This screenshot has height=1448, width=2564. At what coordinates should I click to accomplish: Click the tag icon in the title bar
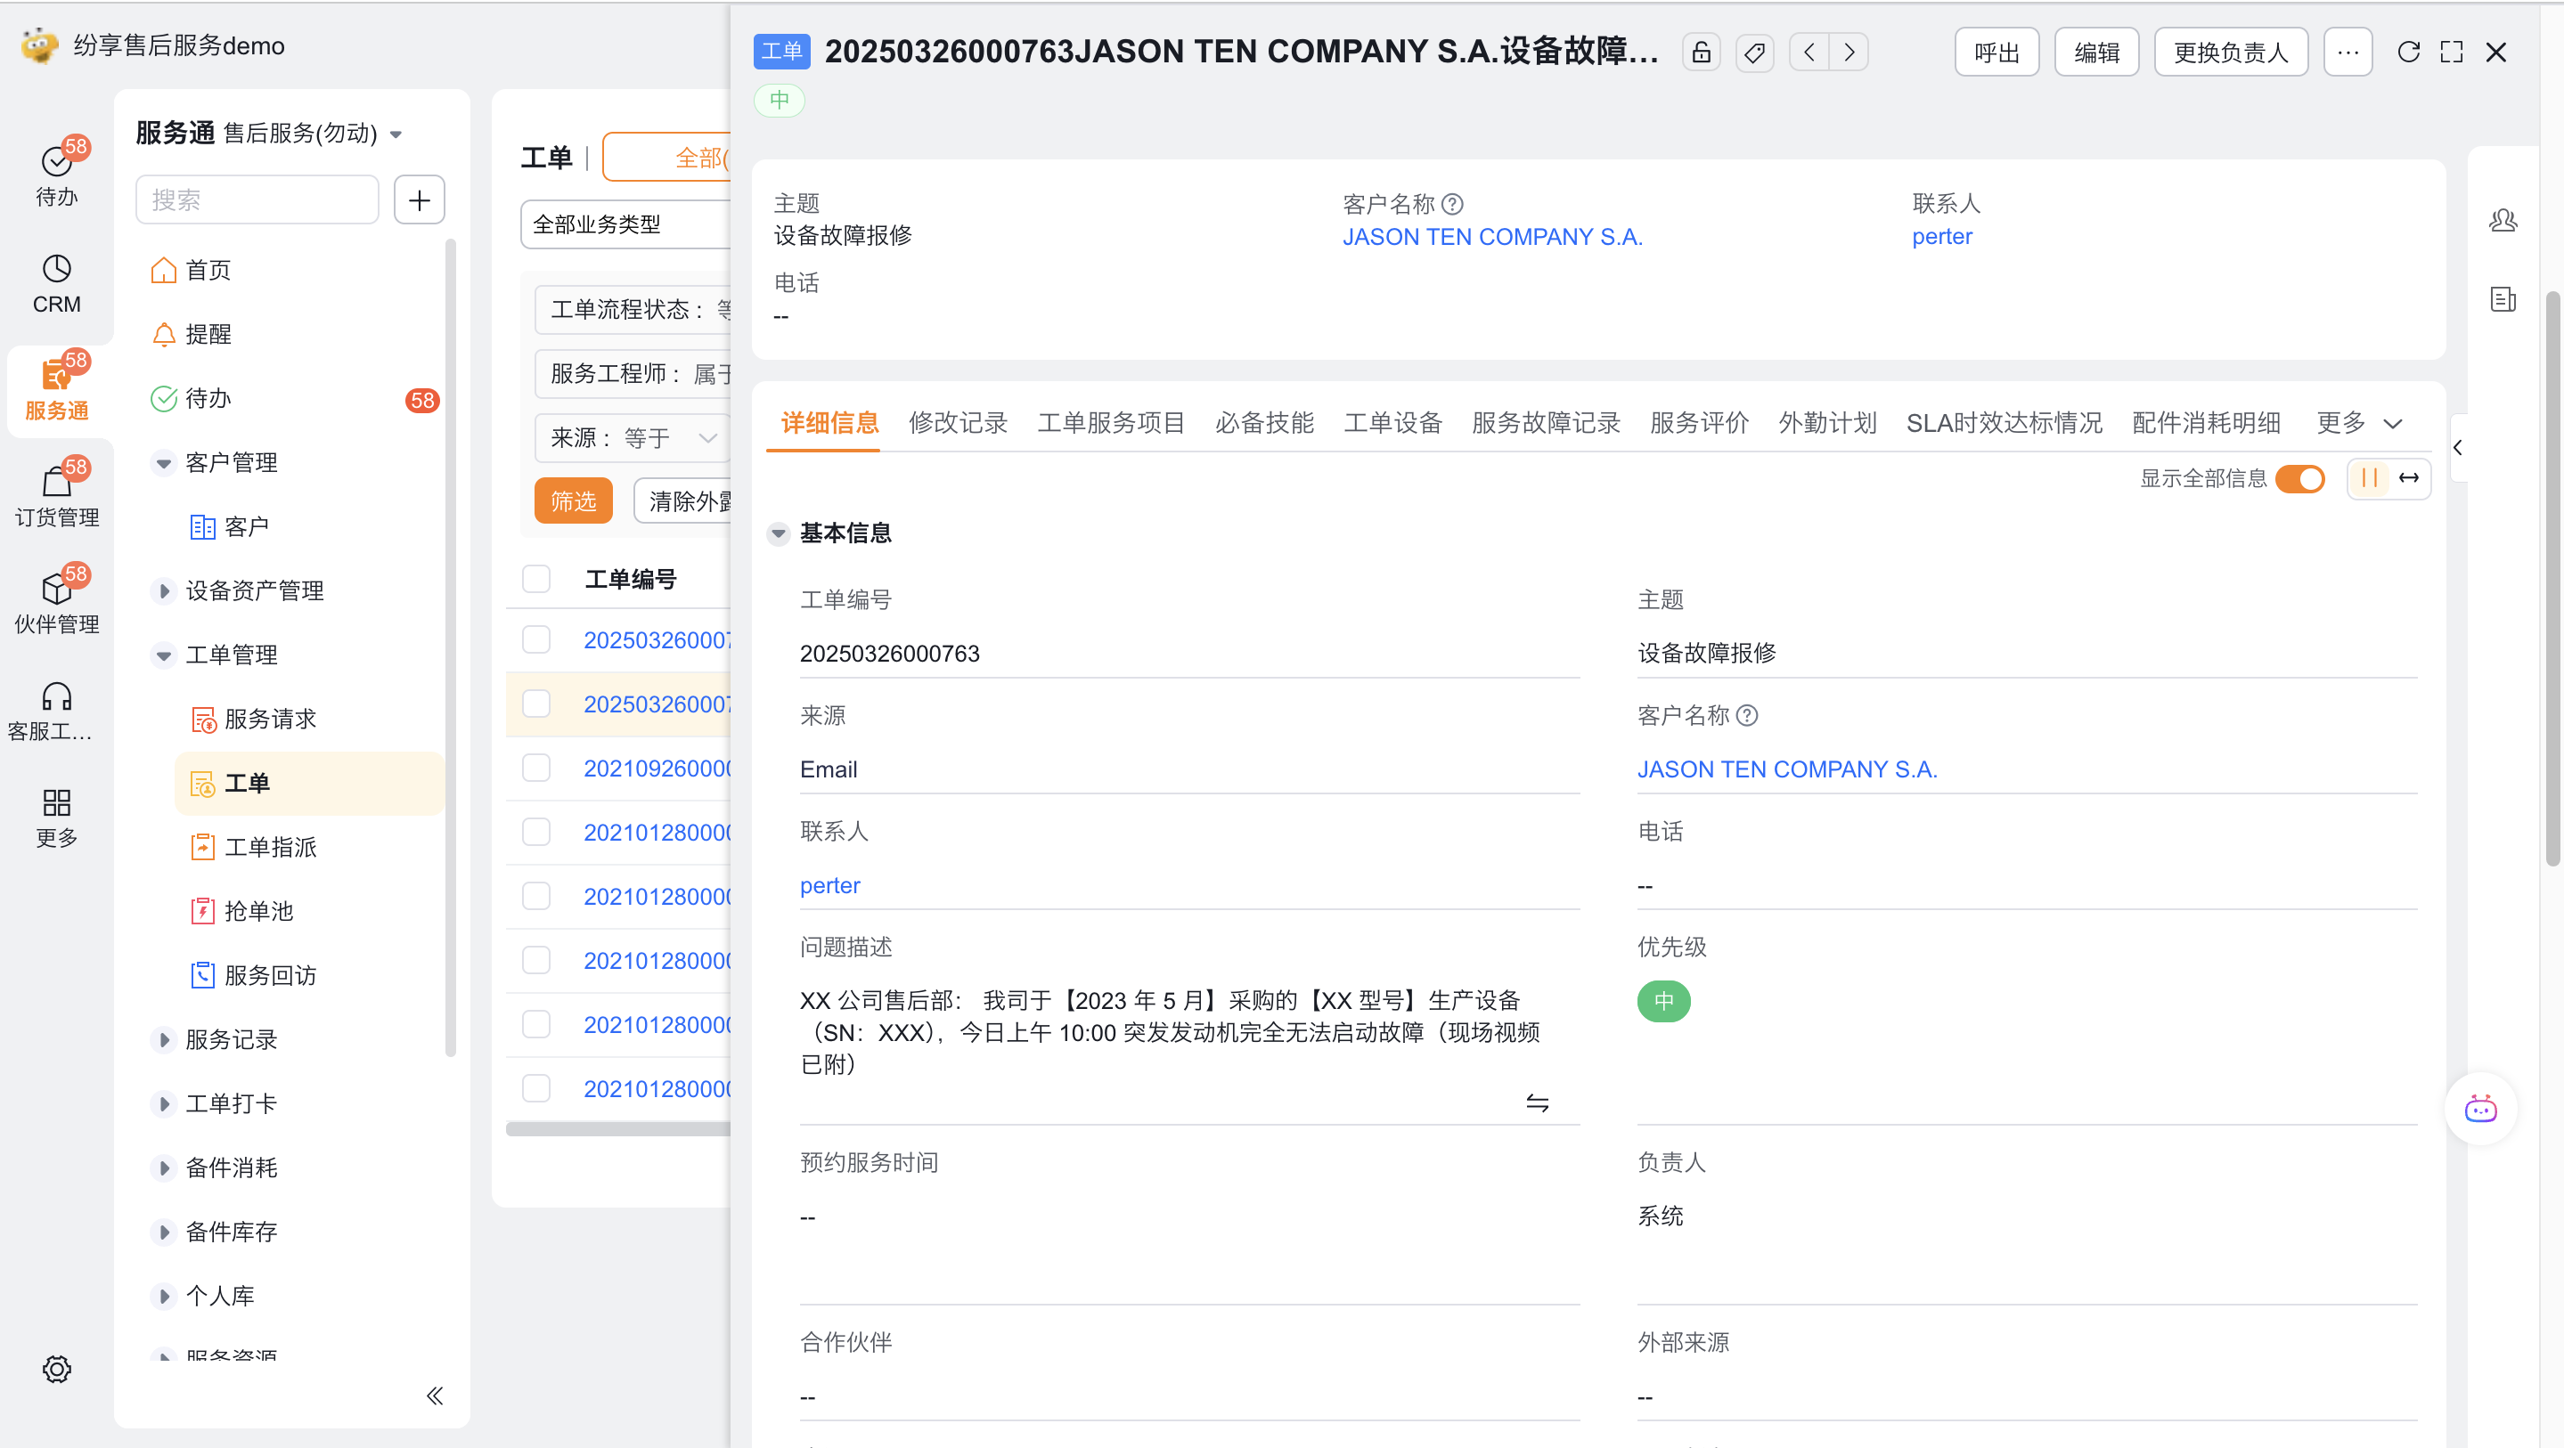(x=1754, y=52)
